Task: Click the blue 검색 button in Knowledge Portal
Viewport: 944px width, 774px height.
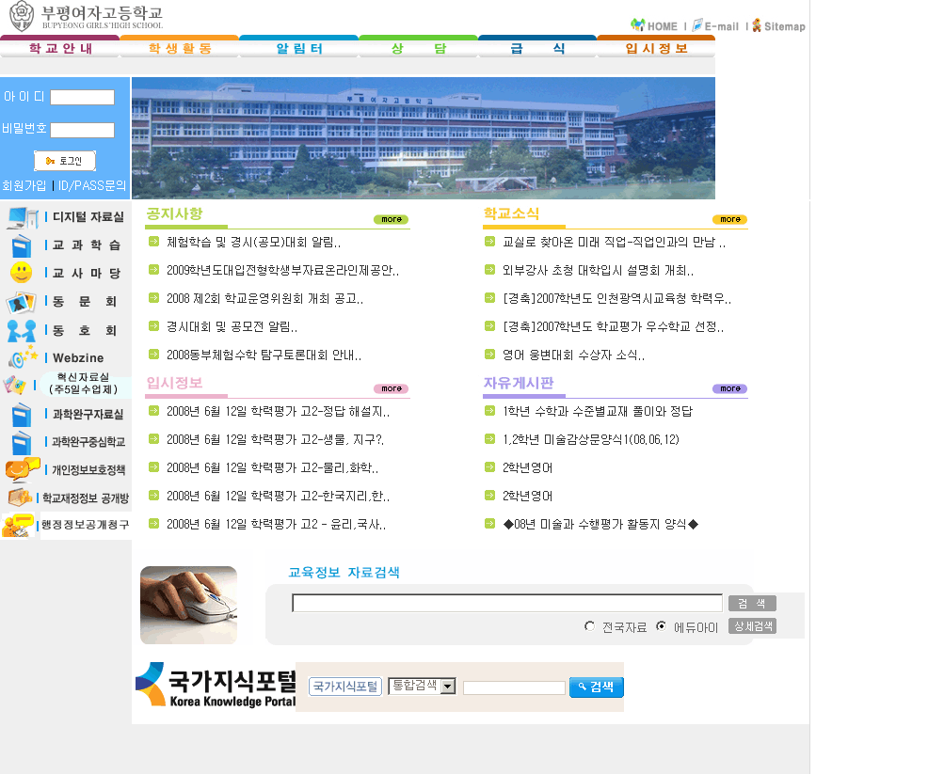Action: pyautogui.click(x=596, y=687)
